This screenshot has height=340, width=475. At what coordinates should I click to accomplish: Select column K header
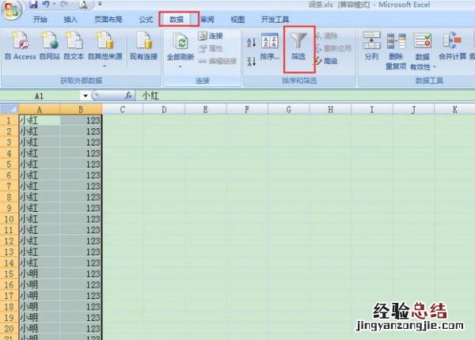click(x=454, y=109)
